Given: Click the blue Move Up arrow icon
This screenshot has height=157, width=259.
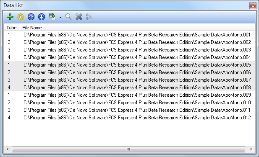Looking at the screenshot, I should pyautogui.click(x=31, y=17).
